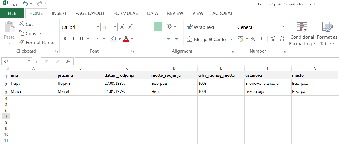
Task: Open Conditional Formatting menu
Action: 302,34
